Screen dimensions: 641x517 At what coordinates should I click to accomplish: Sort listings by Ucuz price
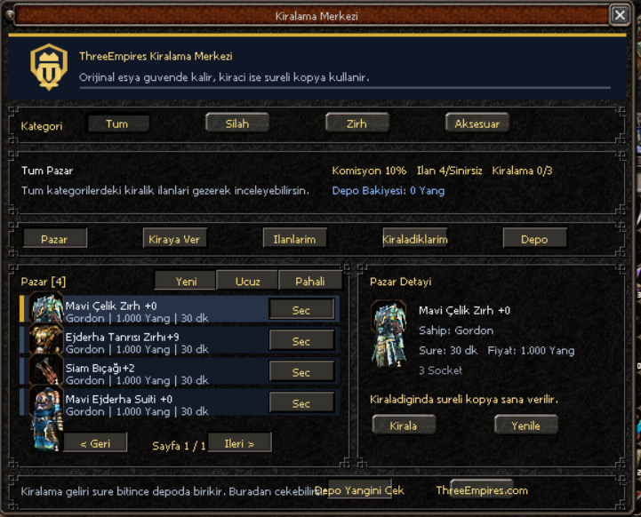(247, 281)
